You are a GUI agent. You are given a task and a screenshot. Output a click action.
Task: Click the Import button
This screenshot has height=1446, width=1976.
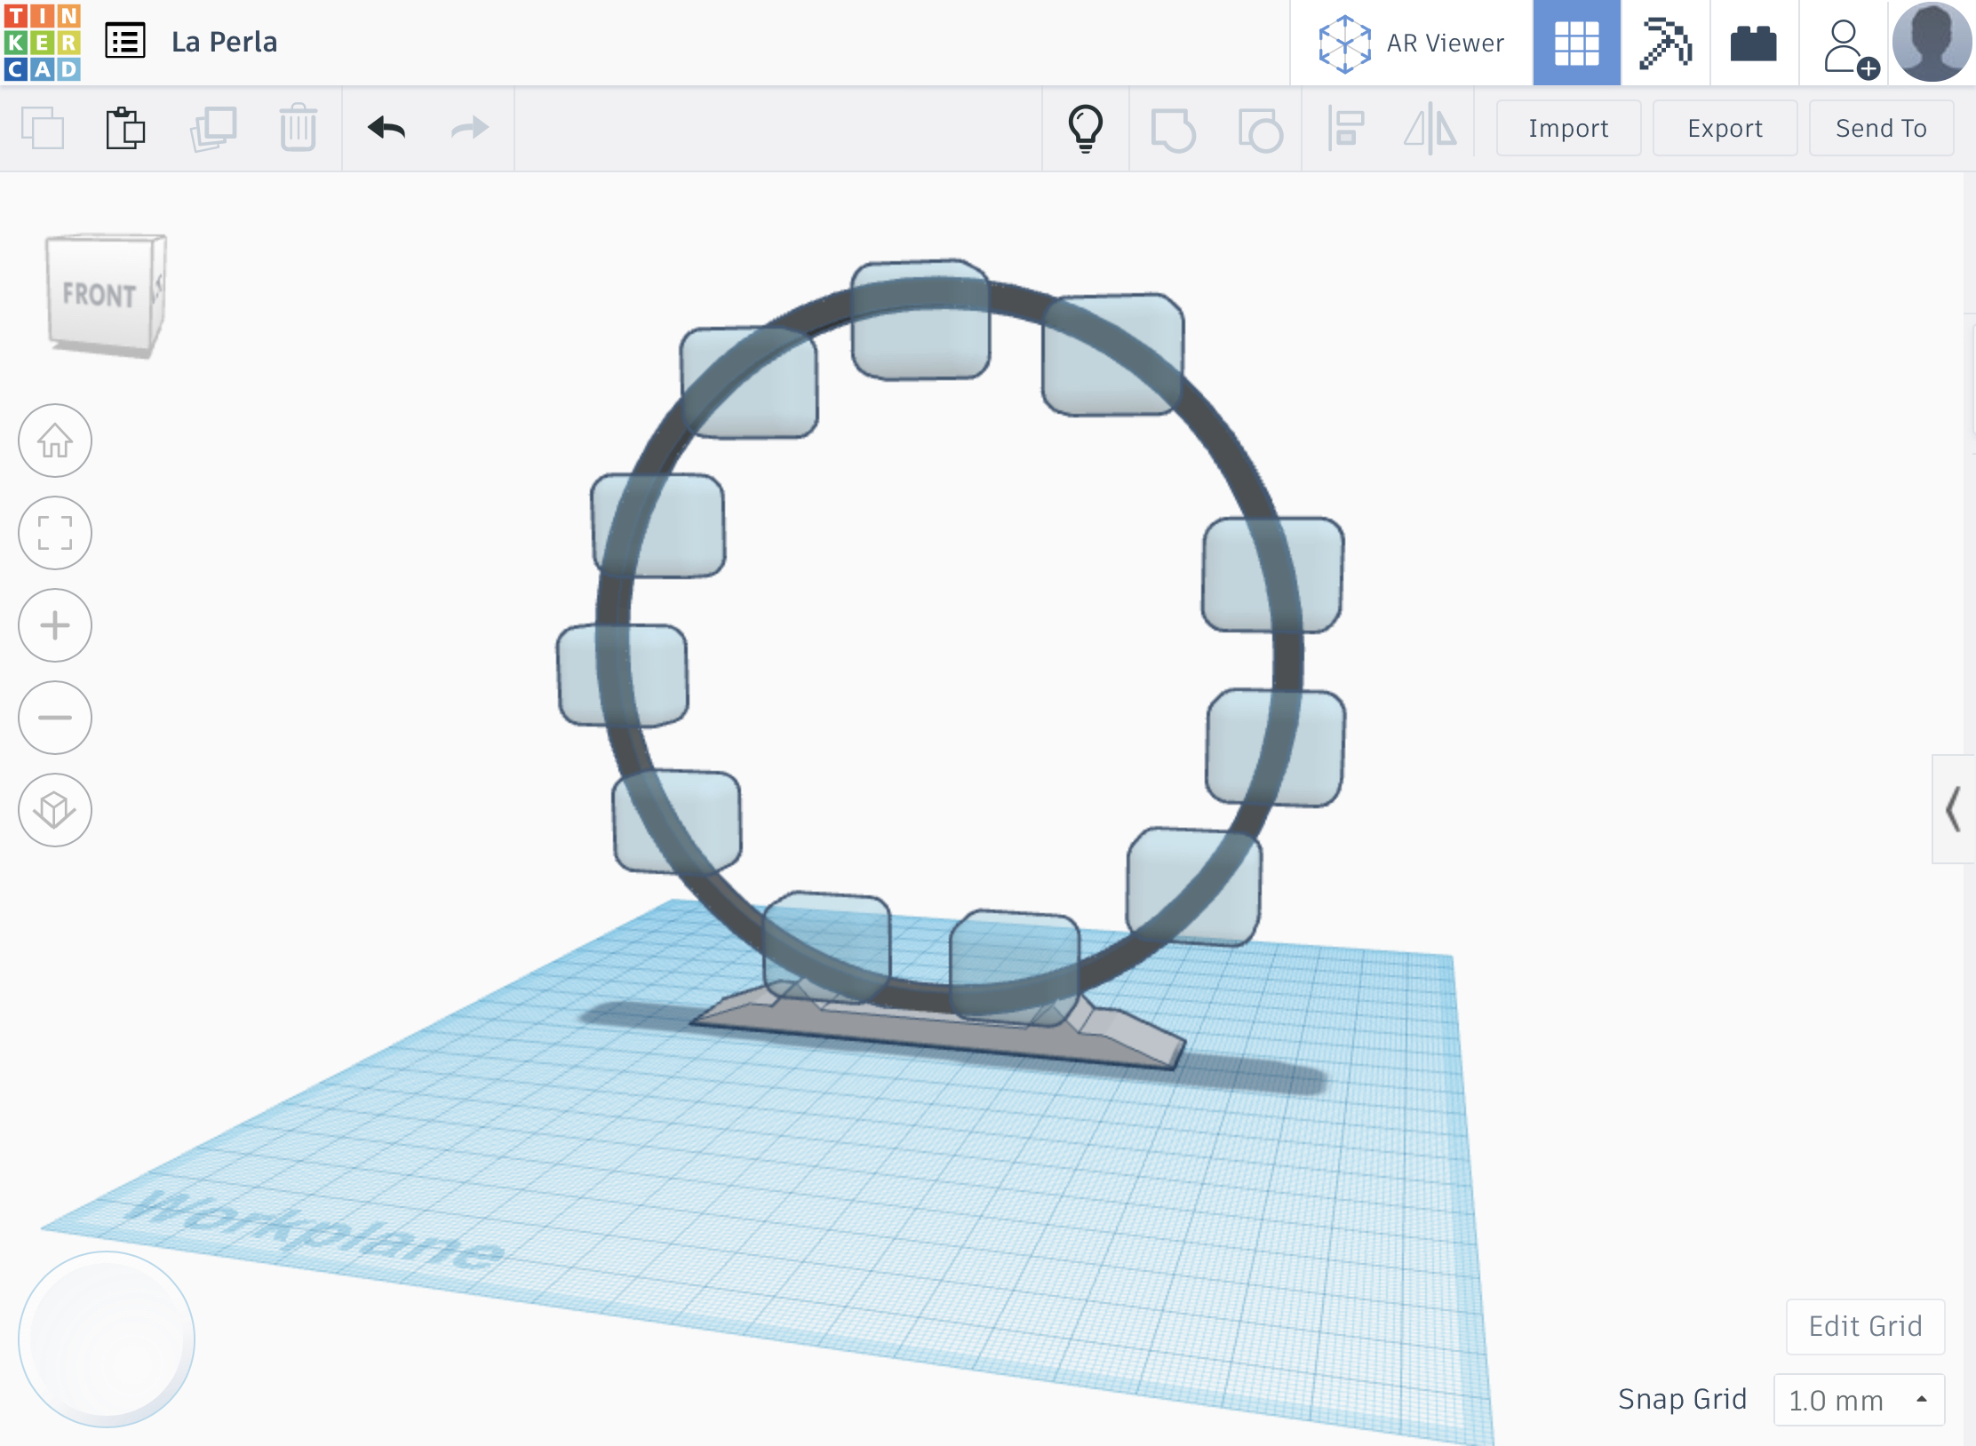click(1568, 128)
